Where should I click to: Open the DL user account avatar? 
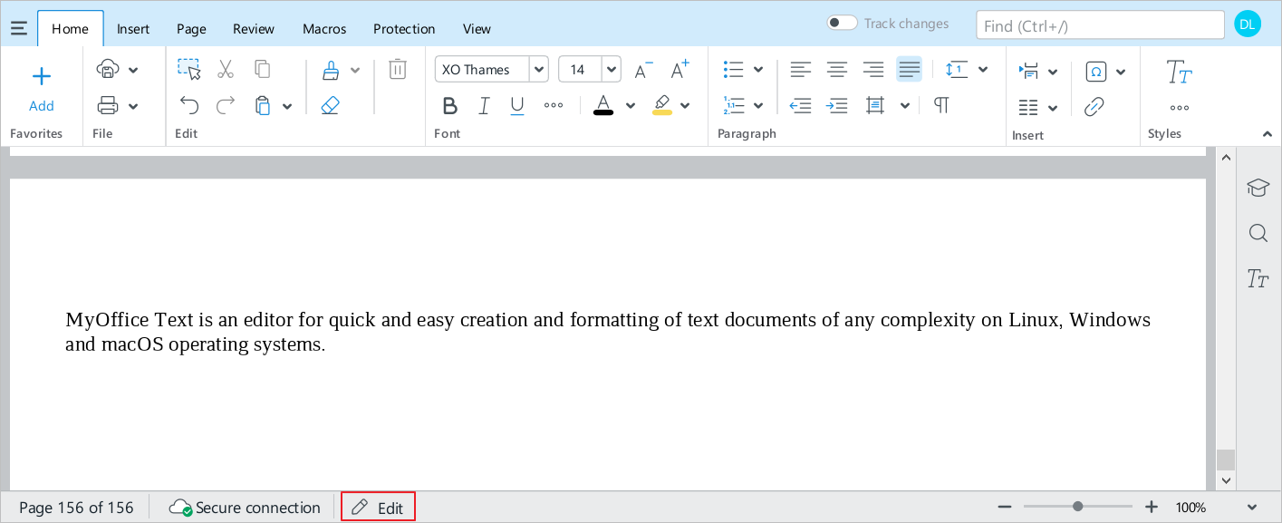[x=1248, y=24]
